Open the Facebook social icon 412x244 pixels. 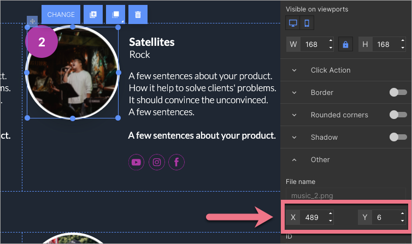(x=176, y=162)
